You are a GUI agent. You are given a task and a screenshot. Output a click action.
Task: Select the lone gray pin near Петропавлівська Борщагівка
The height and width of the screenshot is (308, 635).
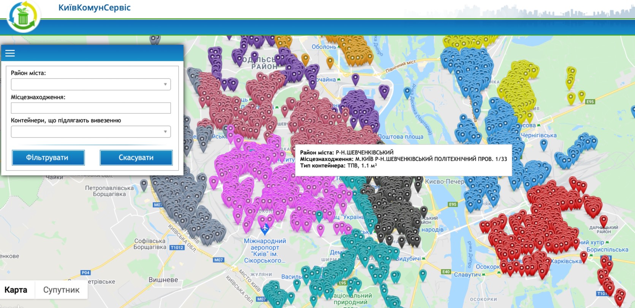click(x=144, y=184)
